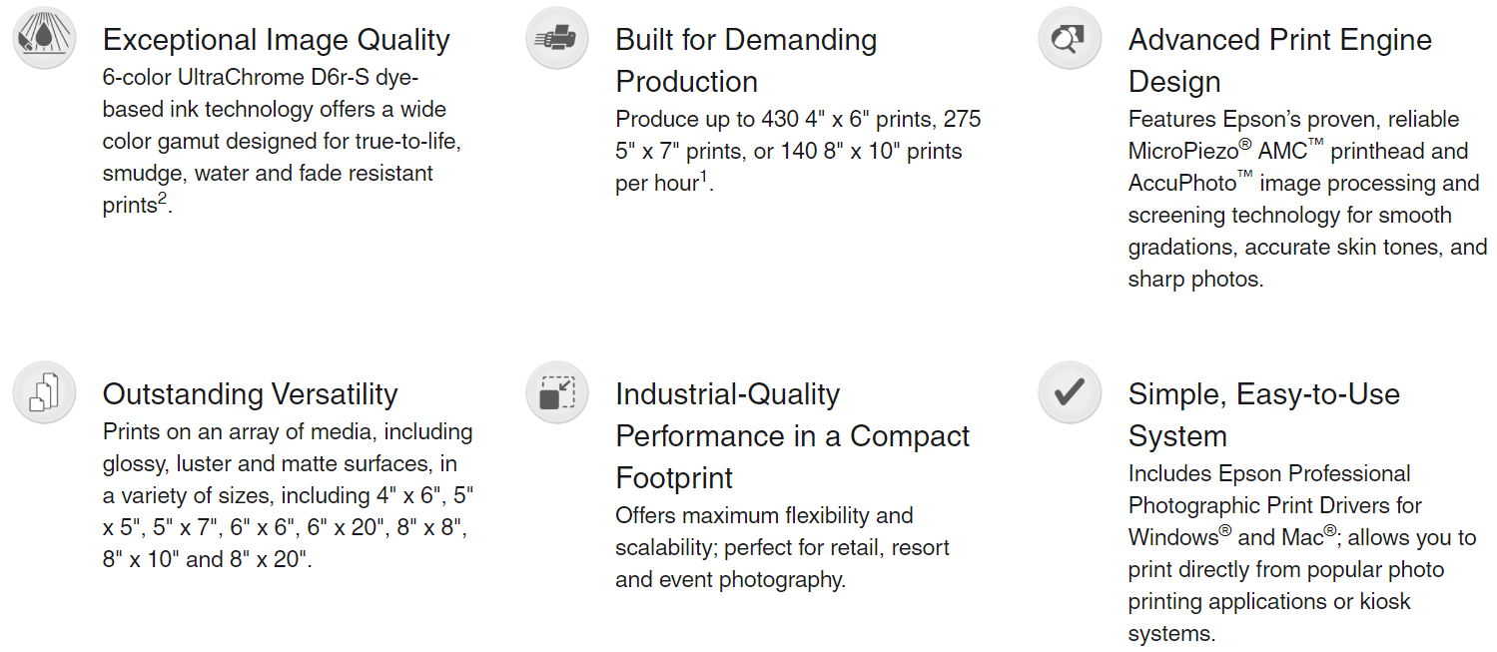Open footnote 2 after fade resistant prints
Screen dimensions: 1497x652
pos(162,201)
